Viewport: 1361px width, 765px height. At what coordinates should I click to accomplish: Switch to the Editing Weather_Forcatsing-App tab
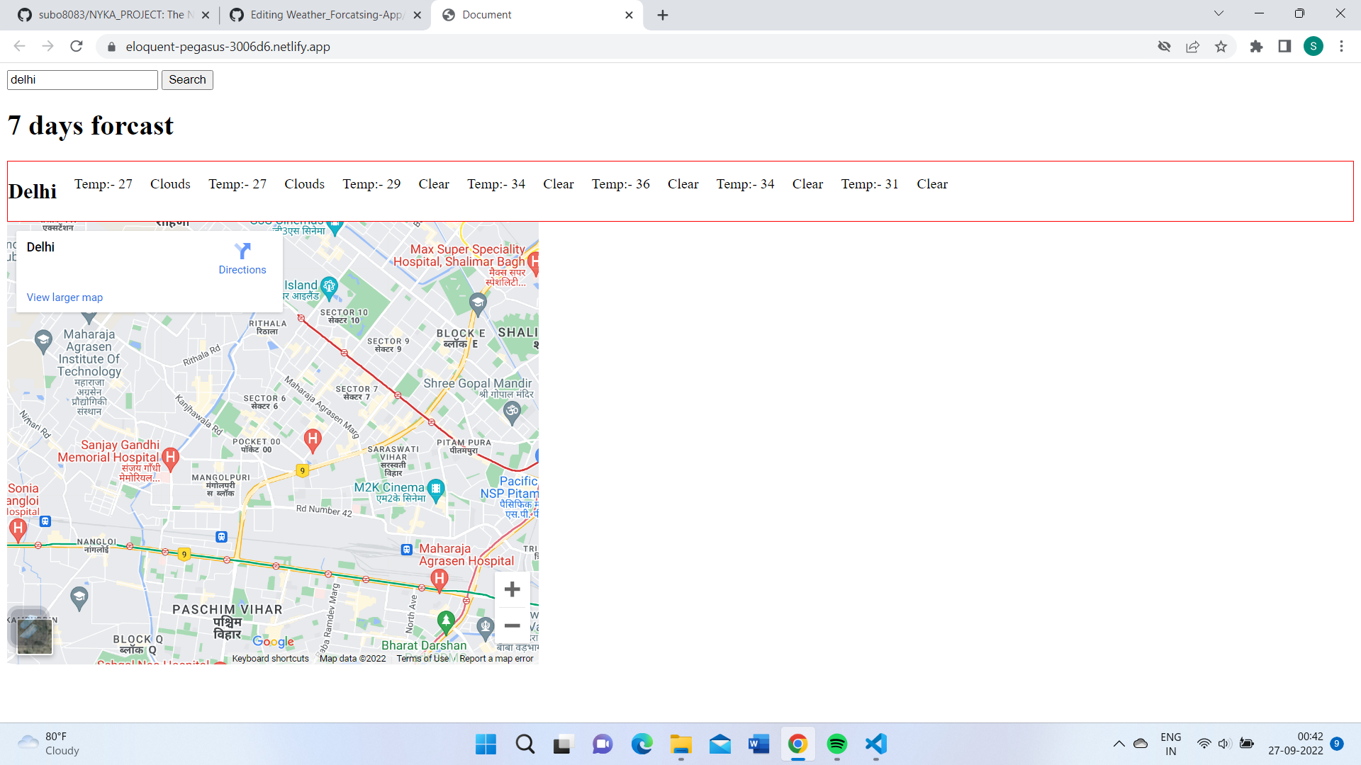(326, 14)
